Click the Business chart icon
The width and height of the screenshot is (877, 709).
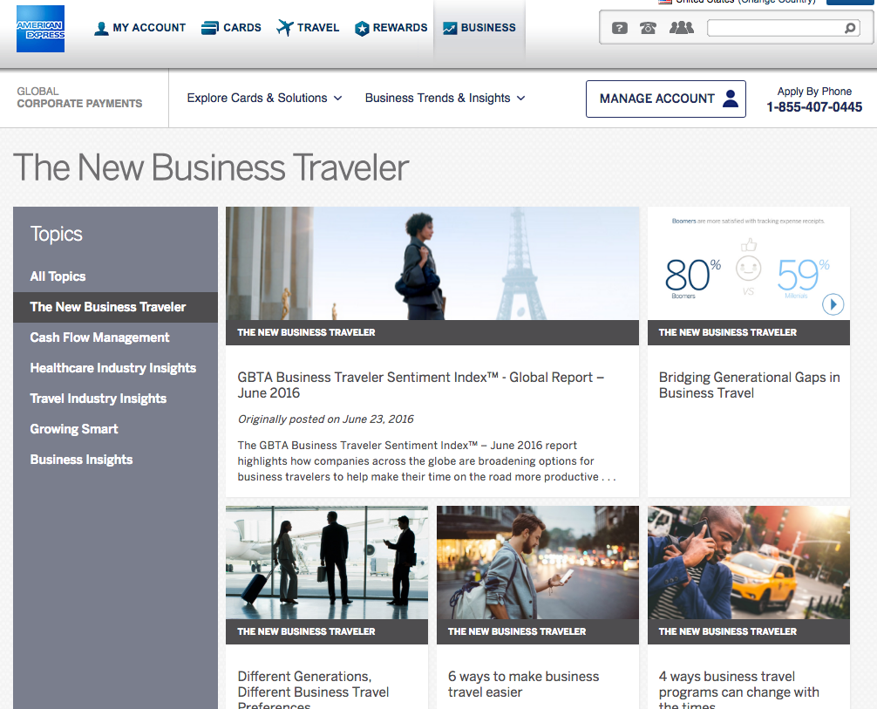tap(450, 28)
